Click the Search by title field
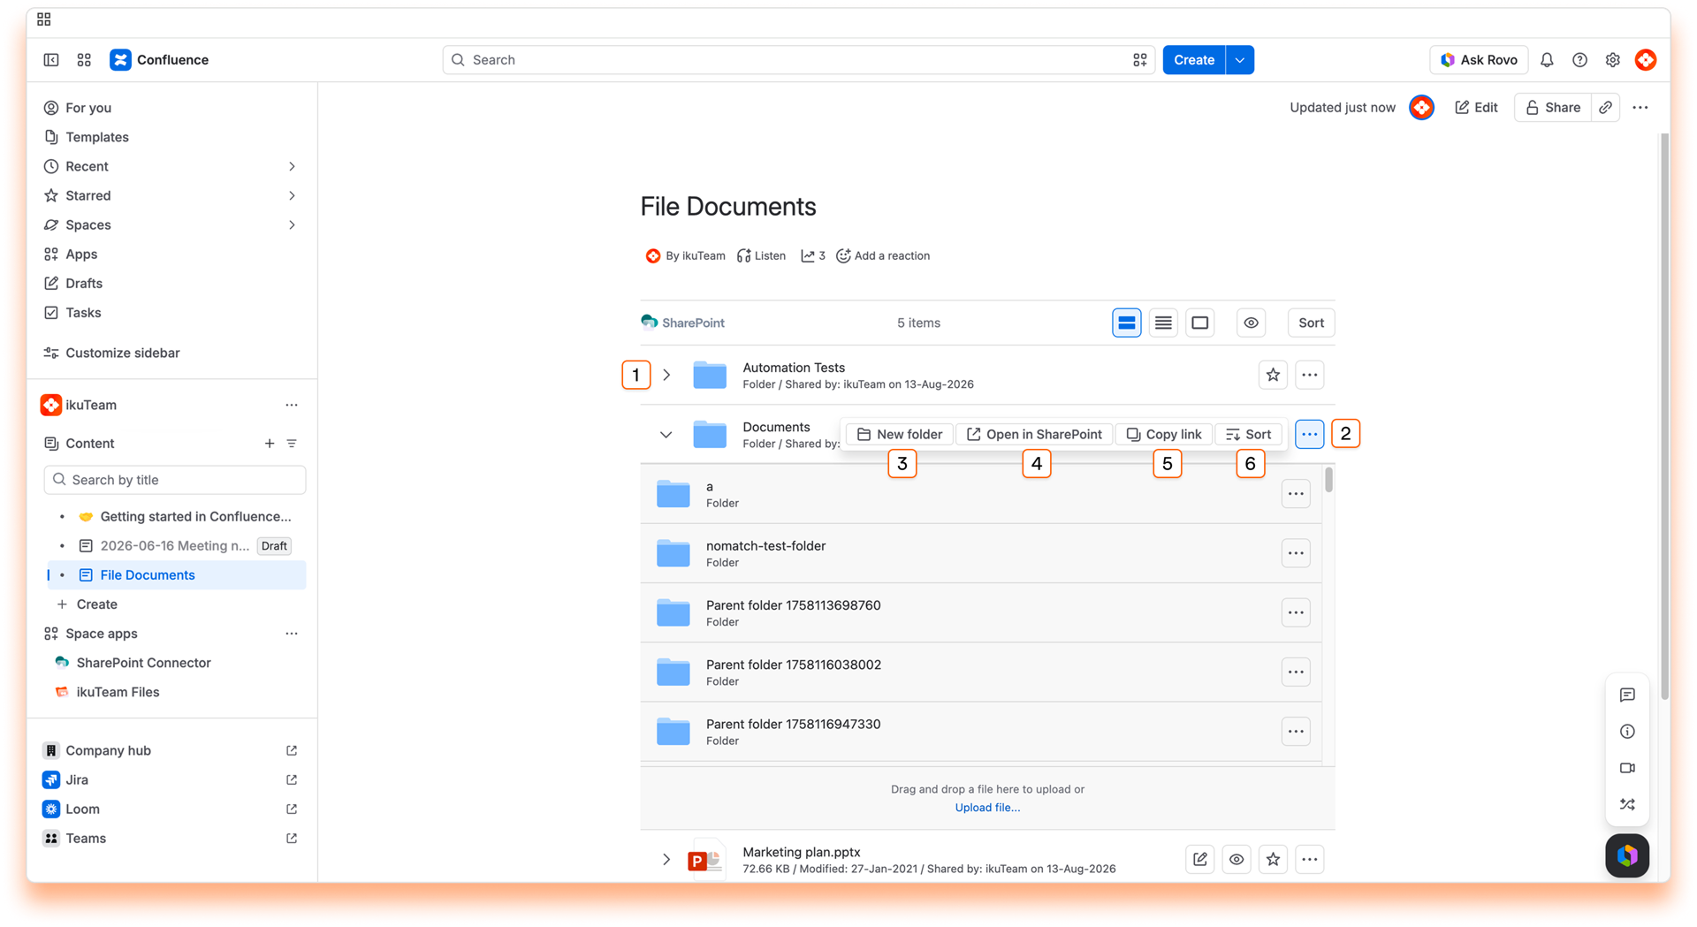The width and height of the screenshot is (1697, 927). (x=175, y=480)
